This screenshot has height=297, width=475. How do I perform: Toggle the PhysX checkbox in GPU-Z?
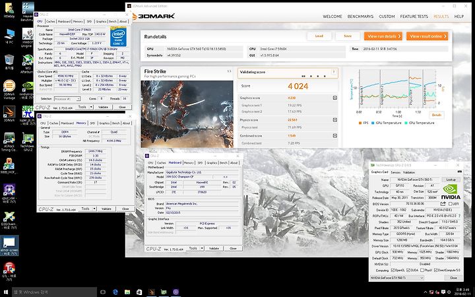[422, 270]
